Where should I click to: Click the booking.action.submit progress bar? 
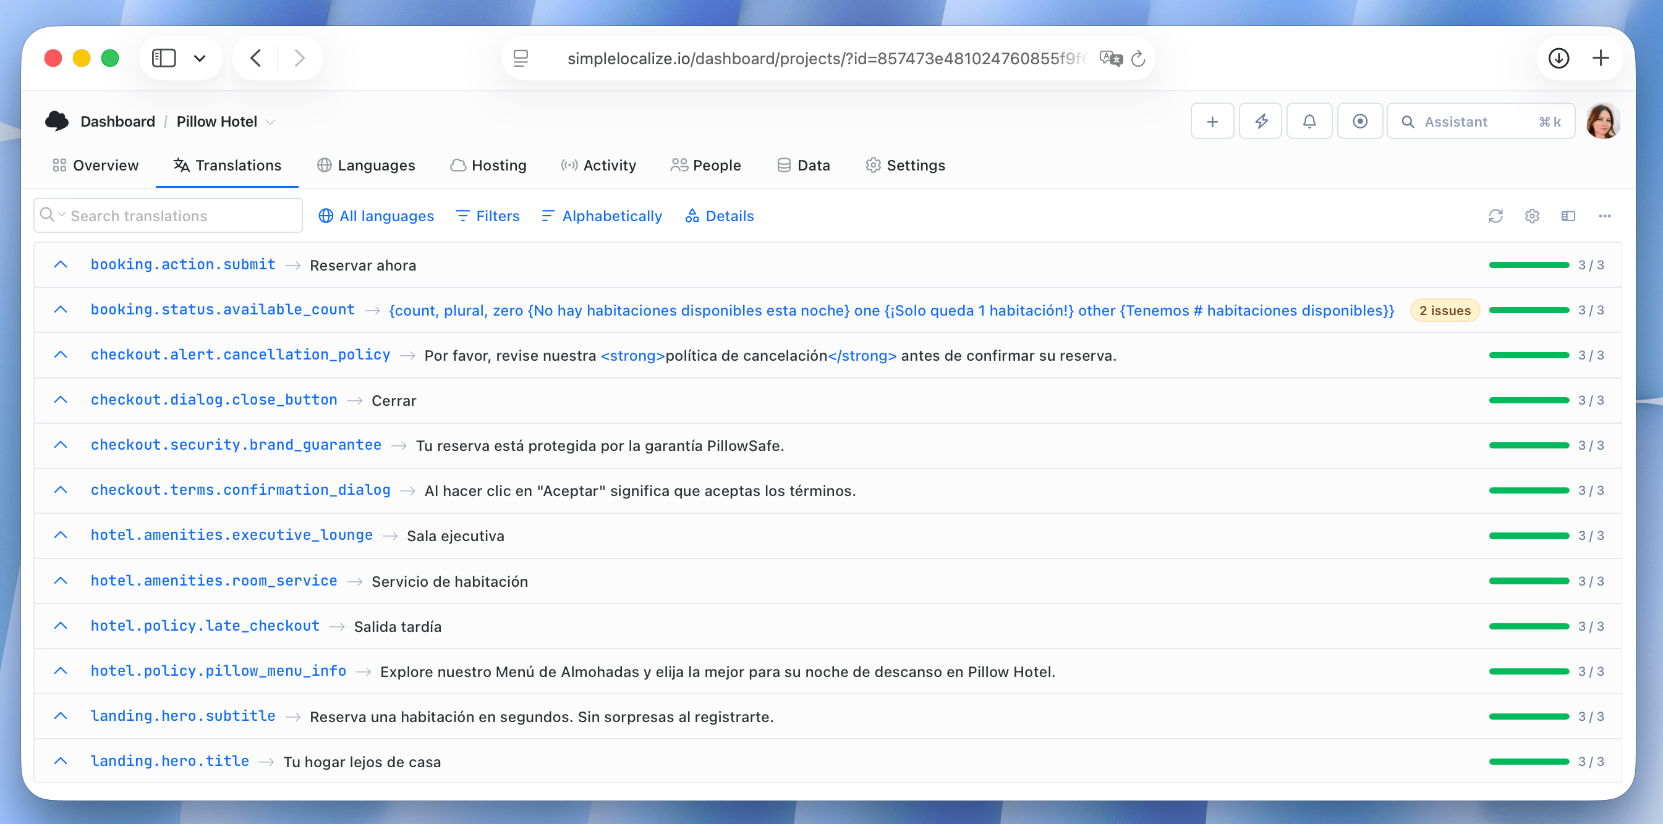[x=1528, y=265]
